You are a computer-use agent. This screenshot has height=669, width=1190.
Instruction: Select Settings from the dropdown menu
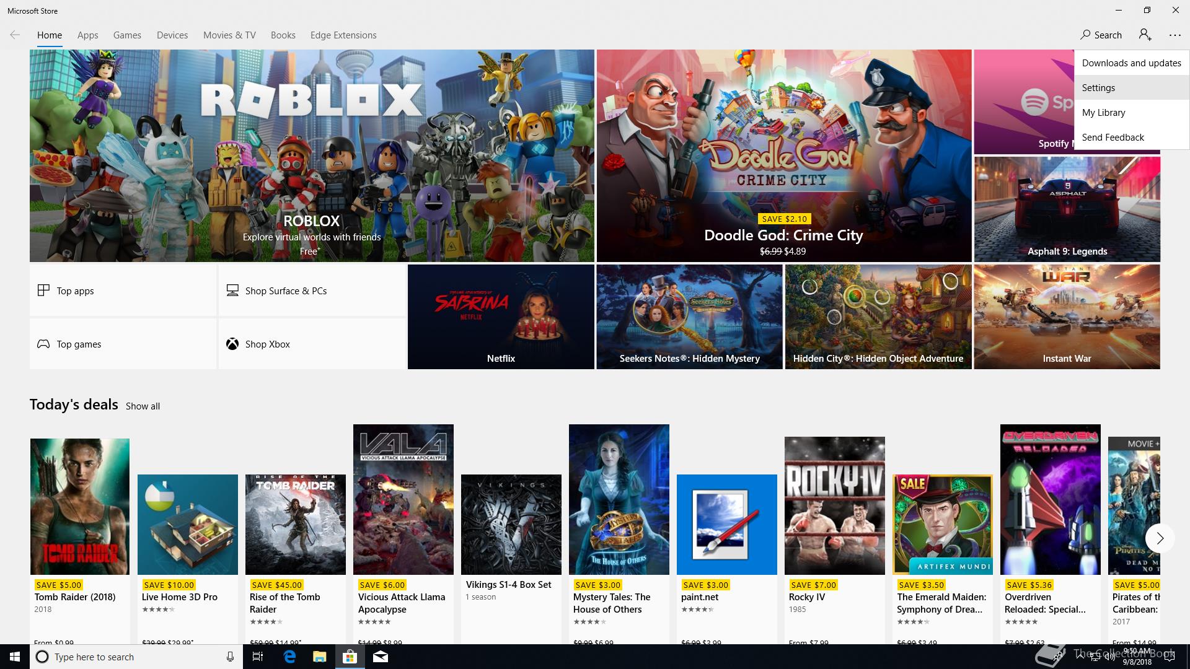click(x=1132, y=87)
